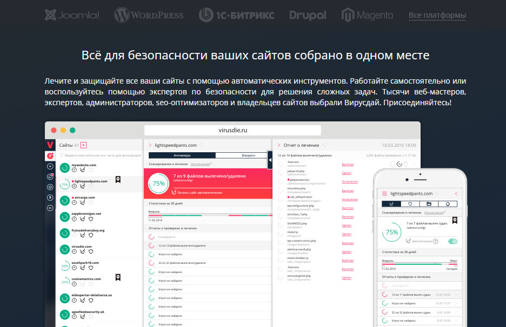Click the skull bookmark badge on lightspeedpants.com row

pyautogui.click(x=118, y=180)
